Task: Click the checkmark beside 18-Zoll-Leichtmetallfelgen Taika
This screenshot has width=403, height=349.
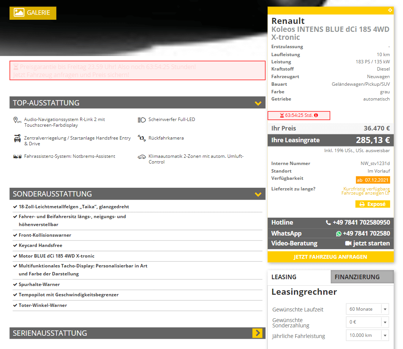Action: tap(15, 207)
